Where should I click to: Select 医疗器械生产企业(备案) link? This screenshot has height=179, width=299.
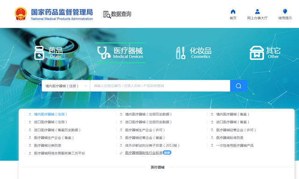pyautogui.click(x=54, y=137)
